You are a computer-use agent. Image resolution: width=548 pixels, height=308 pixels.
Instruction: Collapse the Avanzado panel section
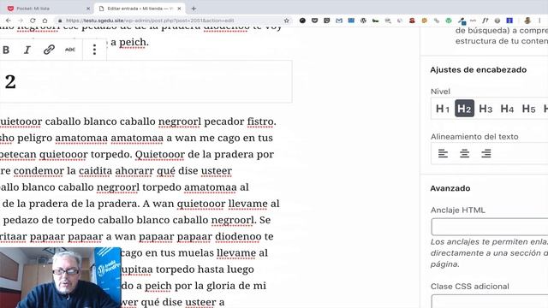(x=450, y=188)
